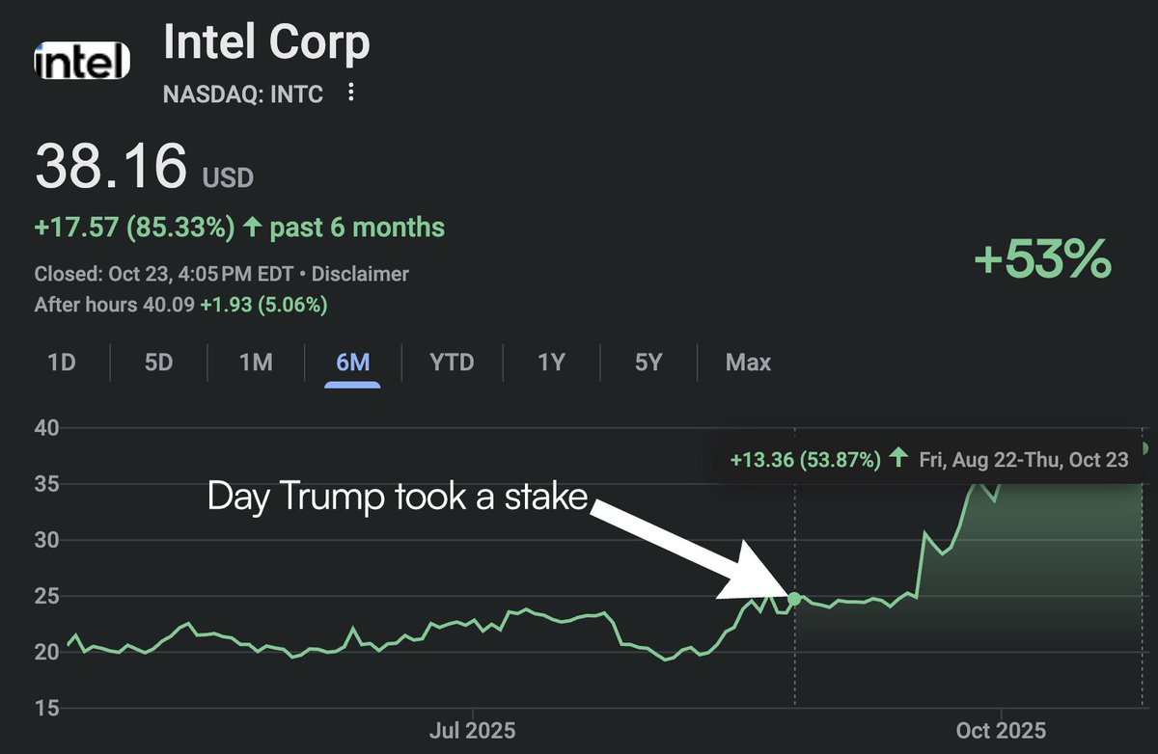Switch chart to YTD view
Image resolution: width=1158 pixels, height=754 pixels.
[x=452, y=363]
